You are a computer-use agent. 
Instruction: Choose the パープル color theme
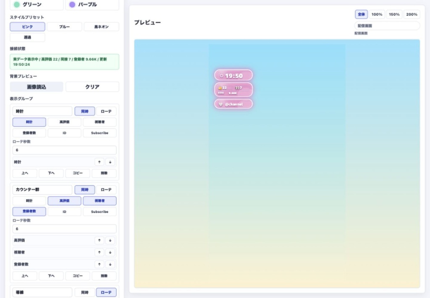tap(92, 5)
